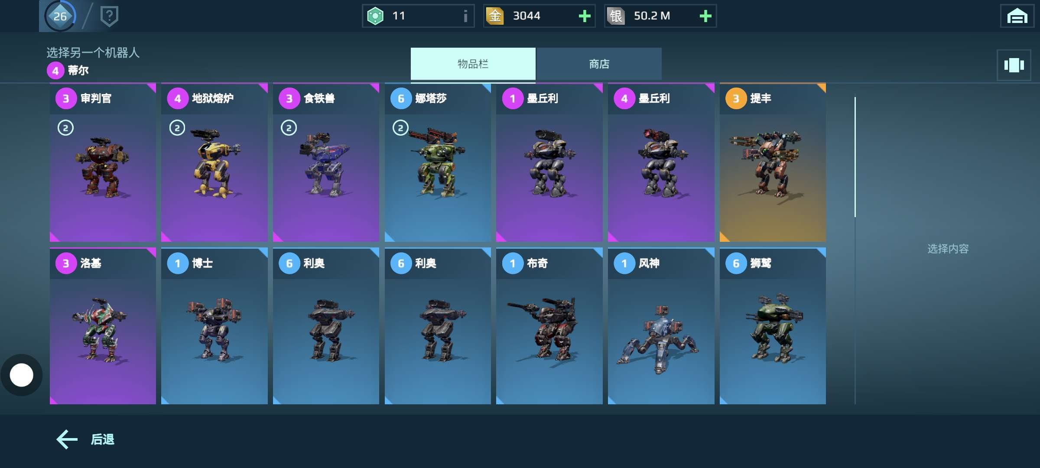Tap the white floating assistive circle
This screenshot has width=1040, height=468.
[x=21, y=375]
